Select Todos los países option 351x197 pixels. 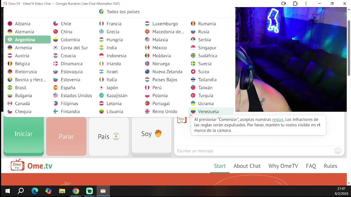click(x=119, y=11)
